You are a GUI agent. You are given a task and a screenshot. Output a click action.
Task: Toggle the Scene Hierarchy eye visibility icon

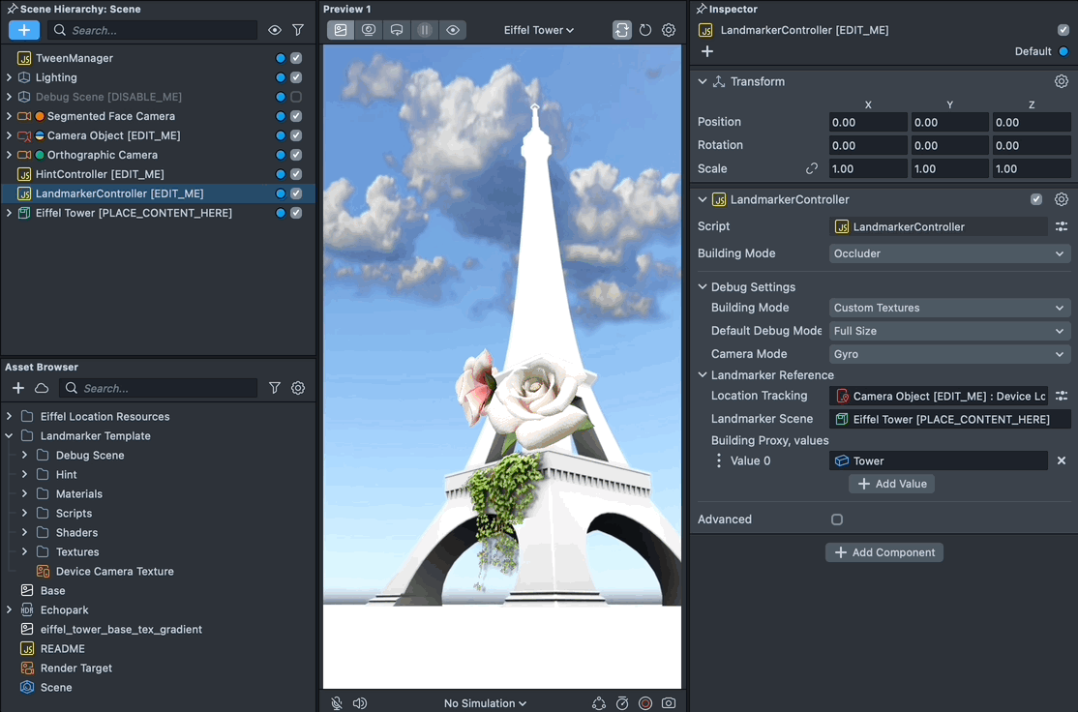click(x=275, y=30)
